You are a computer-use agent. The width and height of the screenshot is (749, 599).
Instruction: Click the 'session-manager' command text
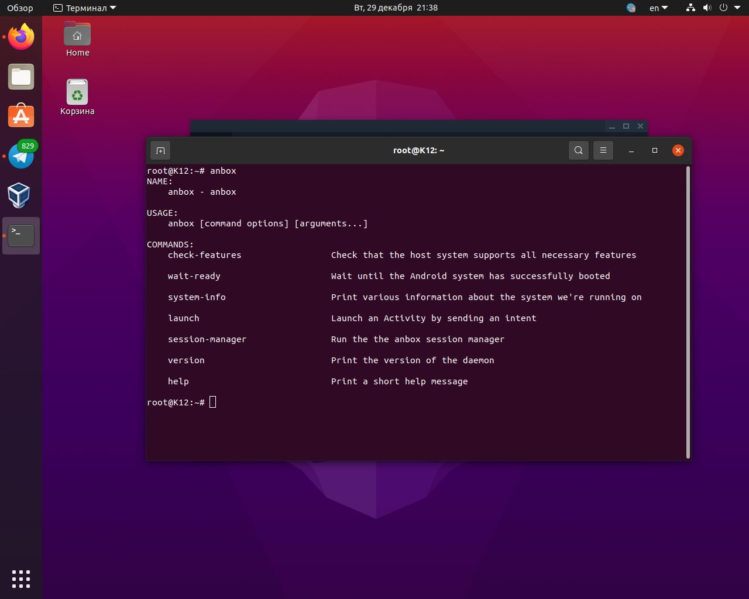click(207, 339)
